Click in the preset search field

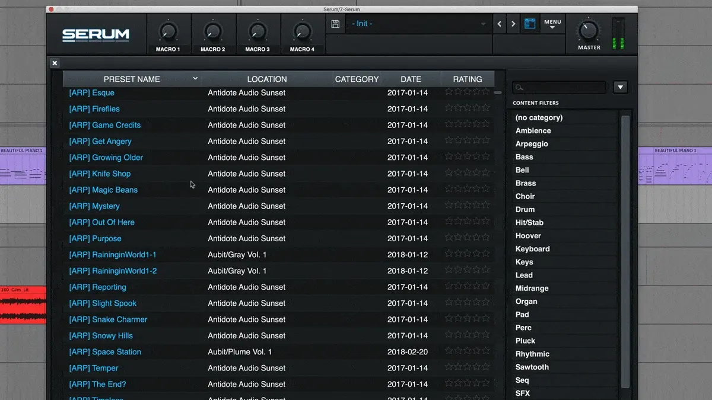click(559, 88)
